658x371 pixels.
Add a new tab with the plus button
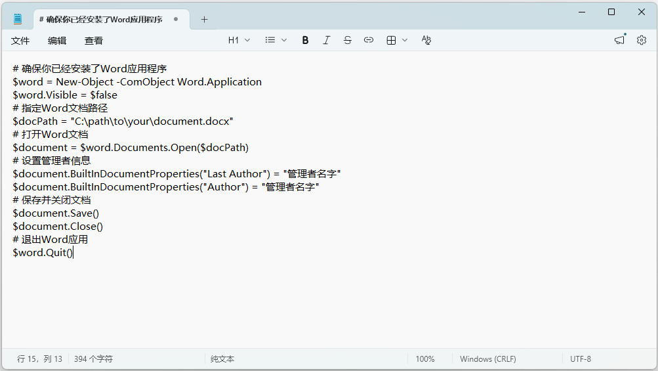pyautogui.click(x=205, y=19)
